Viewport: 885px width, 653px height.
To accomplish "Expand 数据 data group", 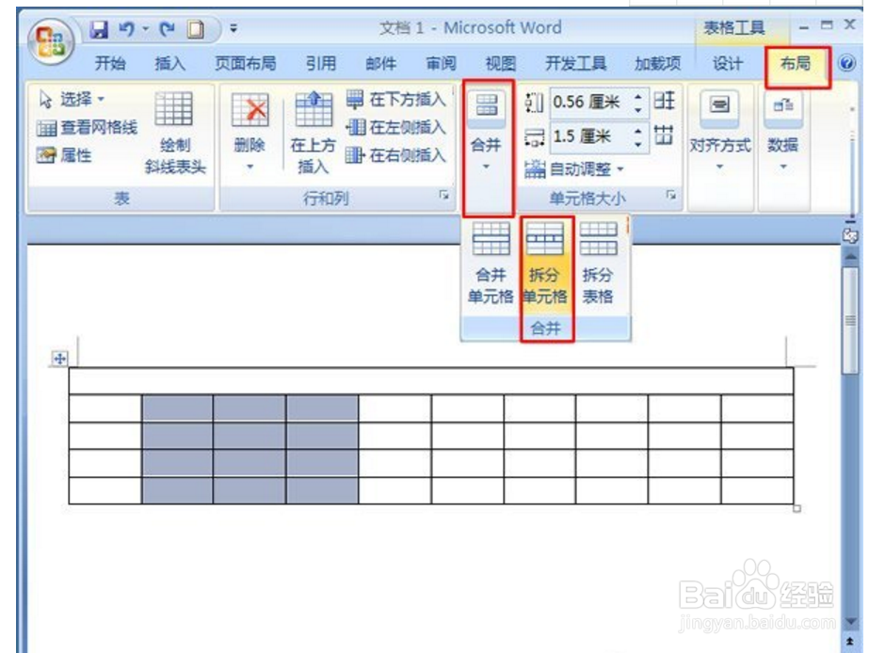I will 782,133.
